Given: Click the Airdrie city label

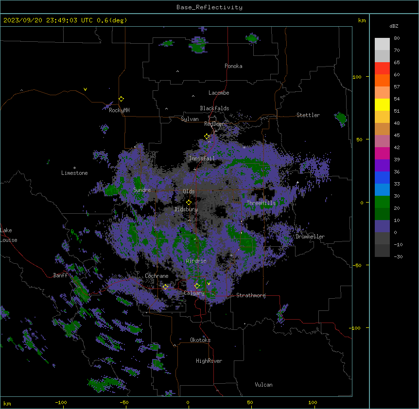Looking at the screenshot, I should [x=196, y=261].
